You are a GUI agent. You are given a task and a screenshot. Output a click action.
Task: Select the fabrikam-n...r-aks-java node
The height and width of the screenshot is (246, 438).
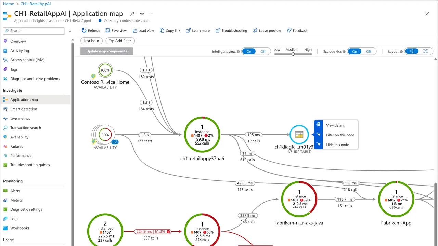pyautogui.click(x=299, y=199)
